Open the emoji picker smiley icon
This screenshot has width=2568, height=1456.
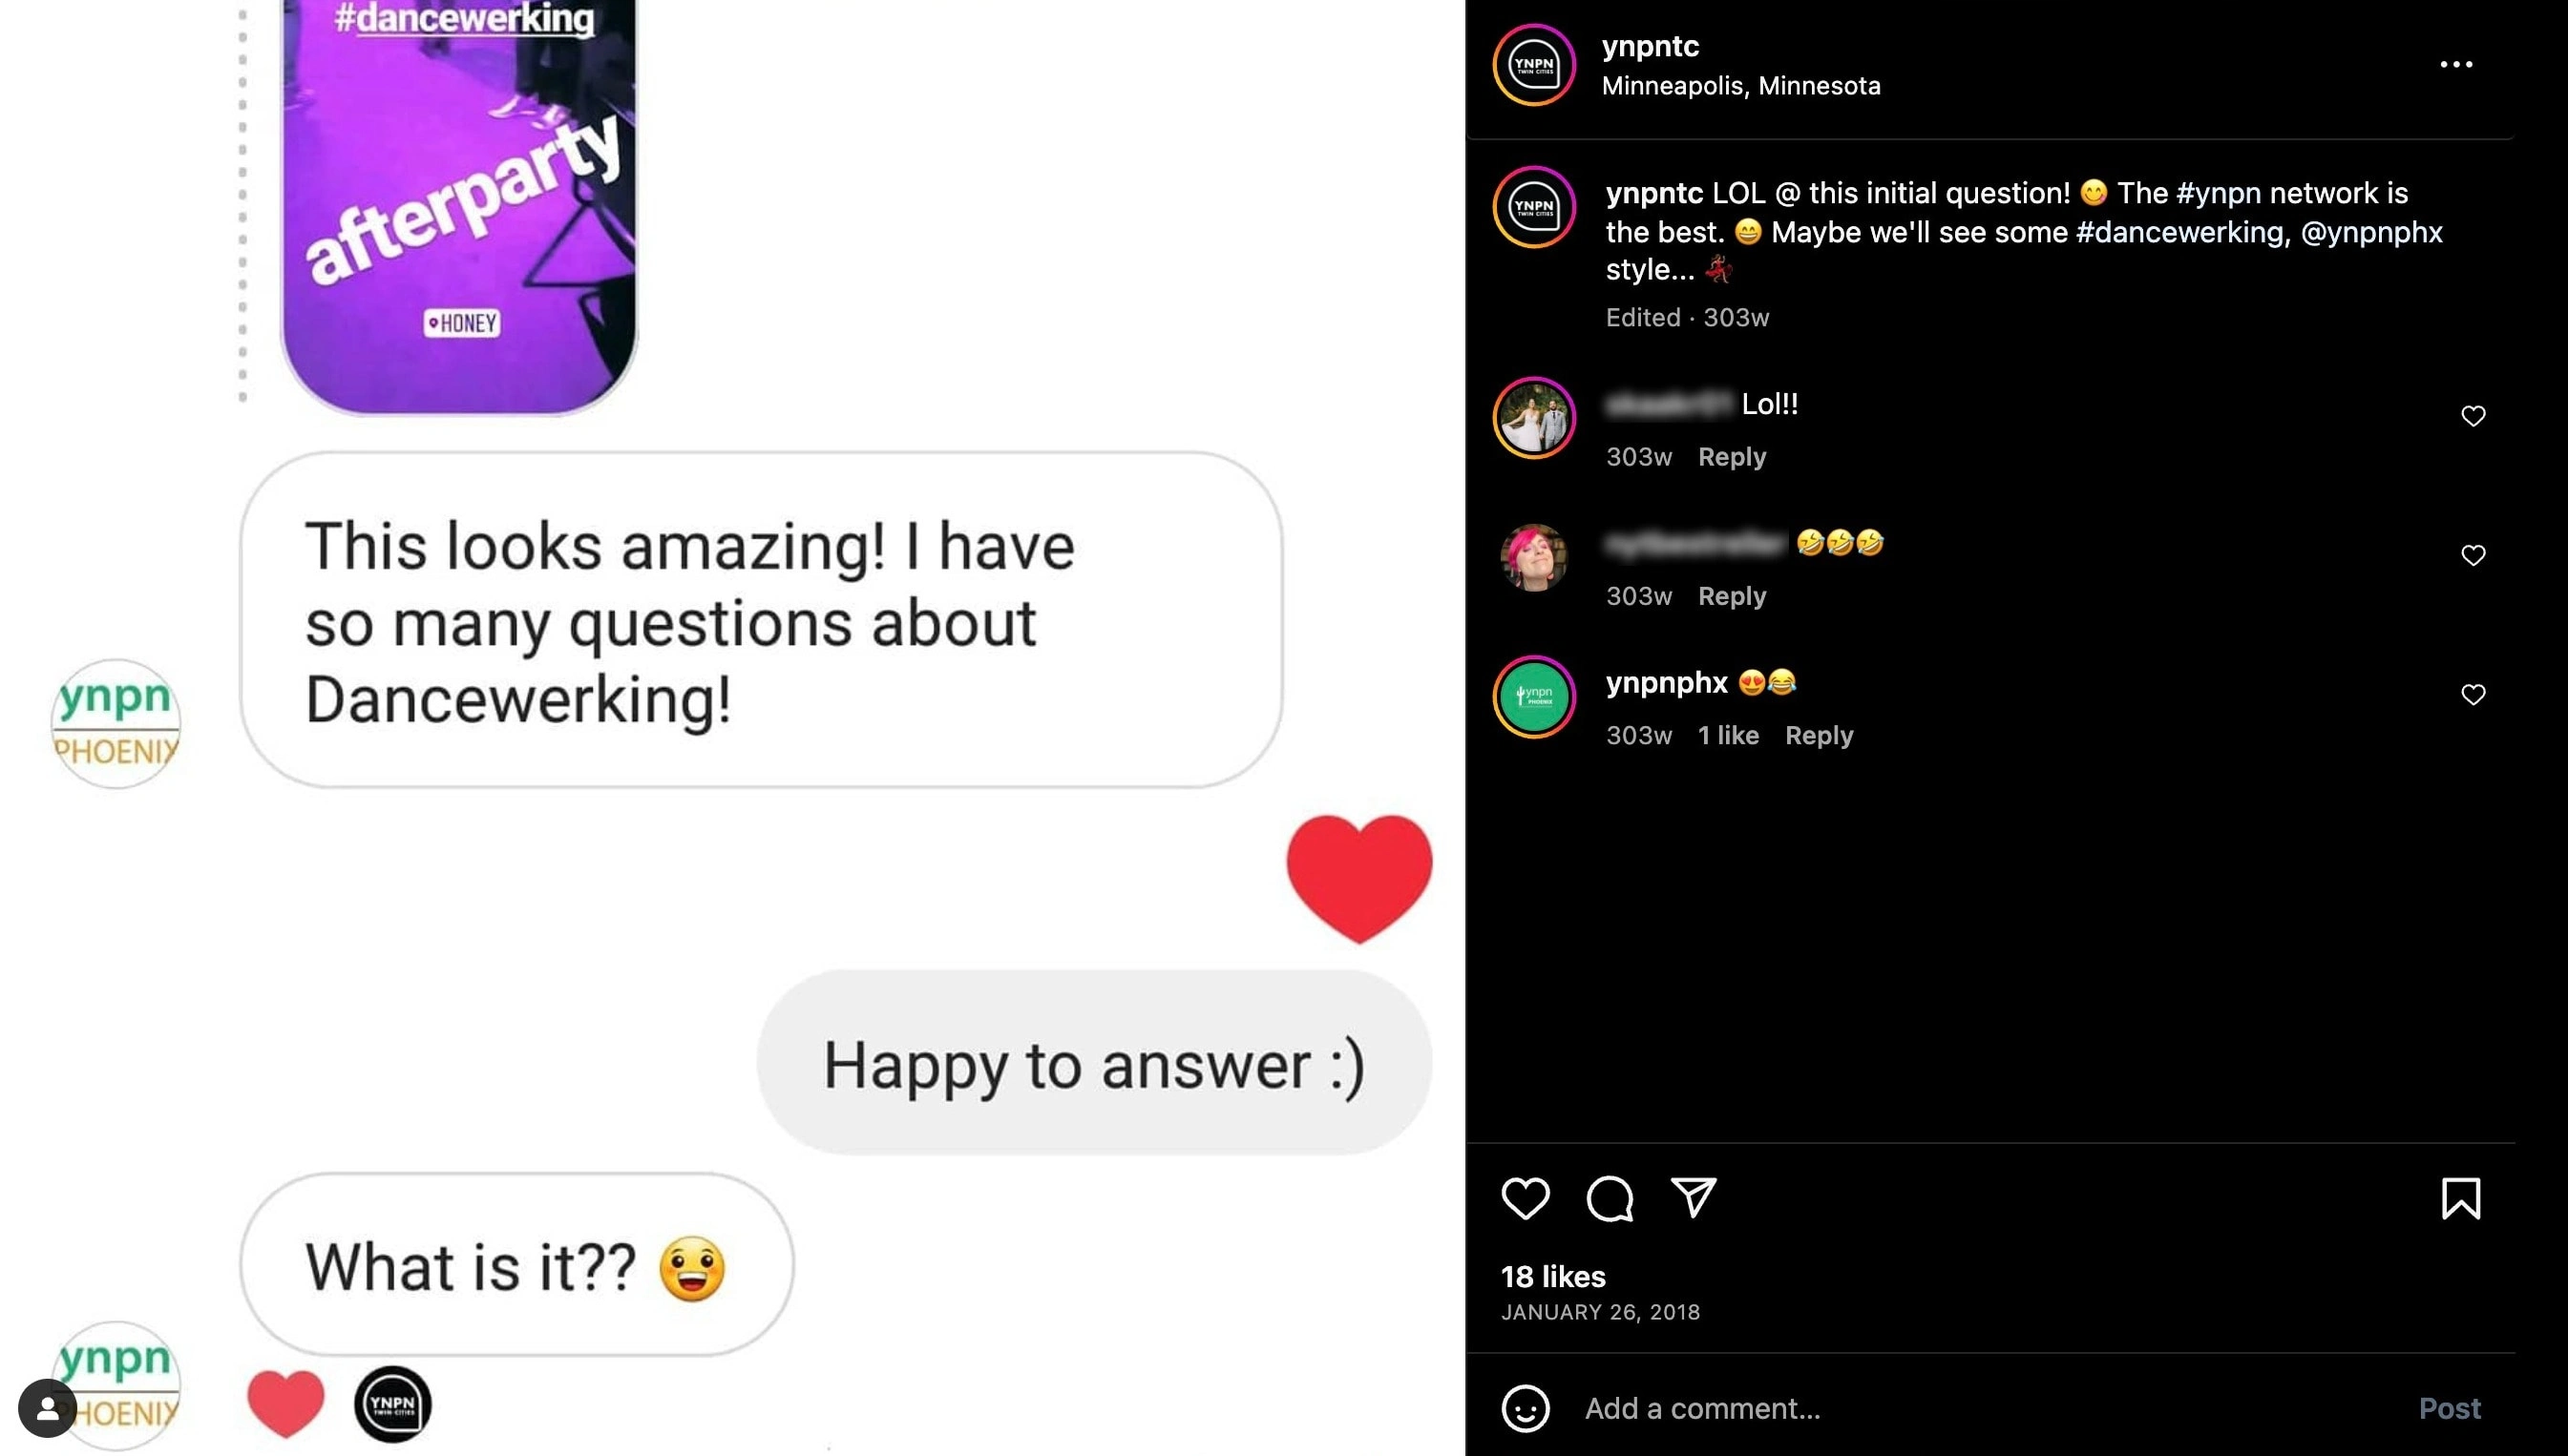pyautogui.click(x=1526, y=1408)
